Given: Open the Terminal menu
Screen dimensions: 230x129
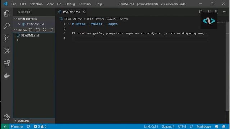Looking at the screenshot, I should click(x=85, y=4).
